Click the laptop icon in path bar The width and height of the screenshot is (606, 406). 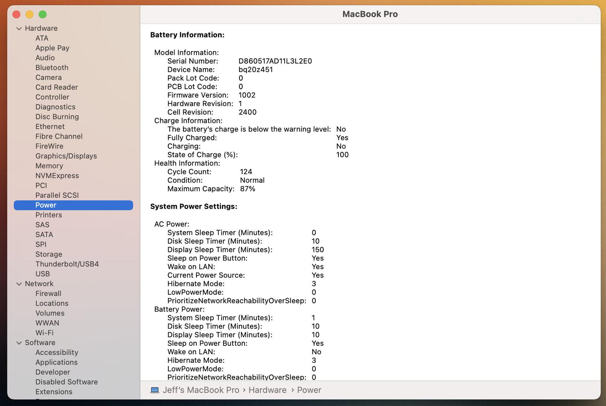pos(155,390)
